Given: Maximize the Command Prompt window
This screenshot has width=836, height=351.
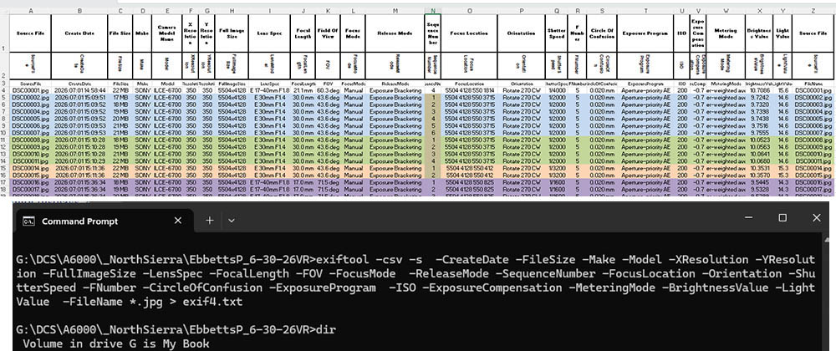Looking at the screenshot, I should [782, 218].
